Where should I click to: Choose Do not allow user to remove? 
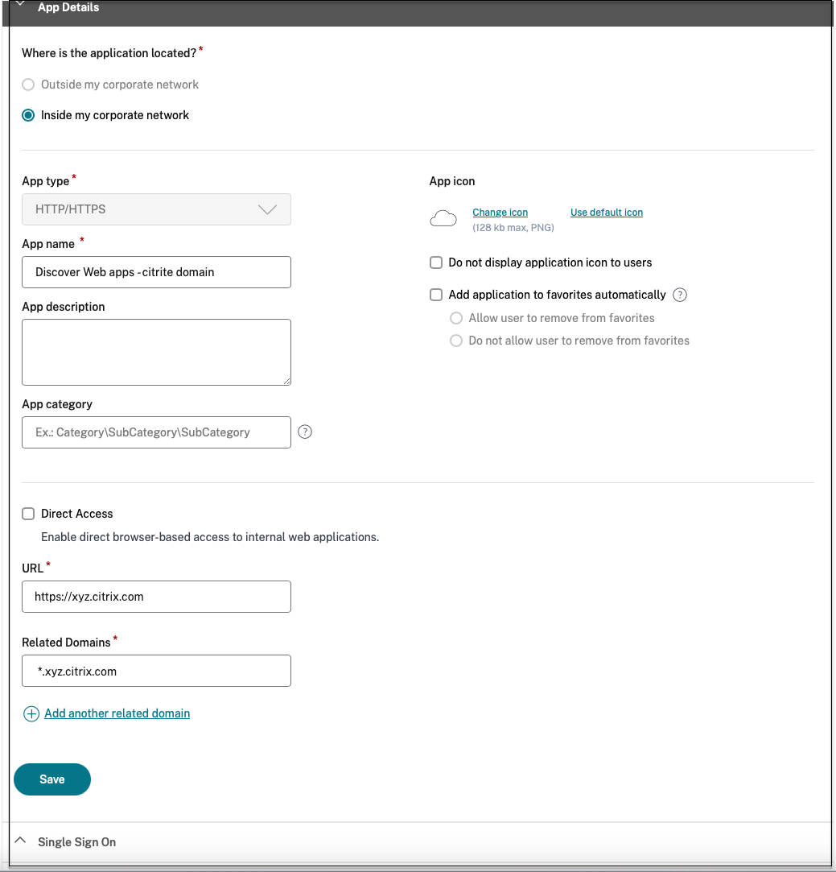tap(456, 341)
